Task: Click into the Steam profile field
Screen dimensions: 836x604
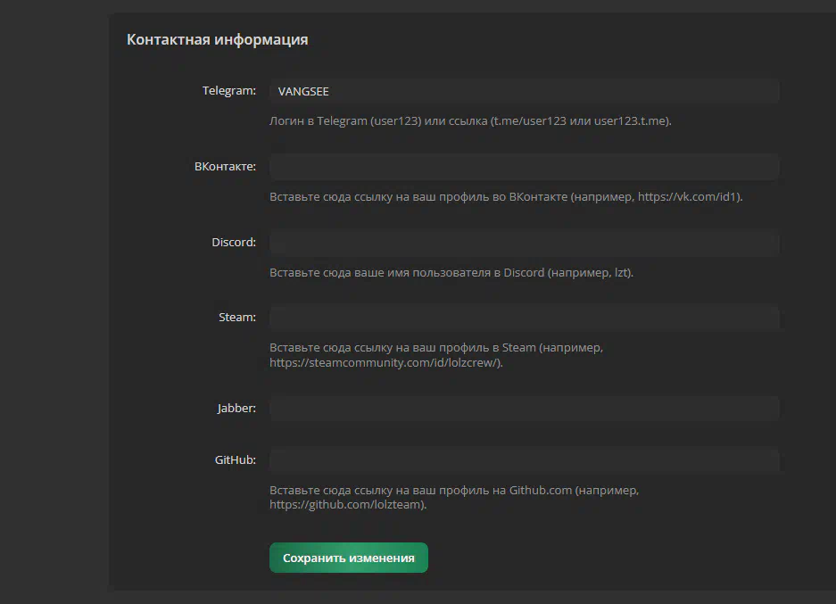Action: [x=524, y=318]
